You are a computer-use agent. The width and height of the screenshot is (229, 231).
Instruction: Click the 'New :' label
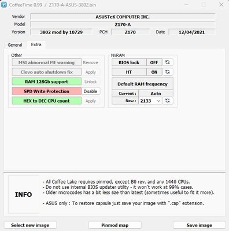[x=125, y=100]
